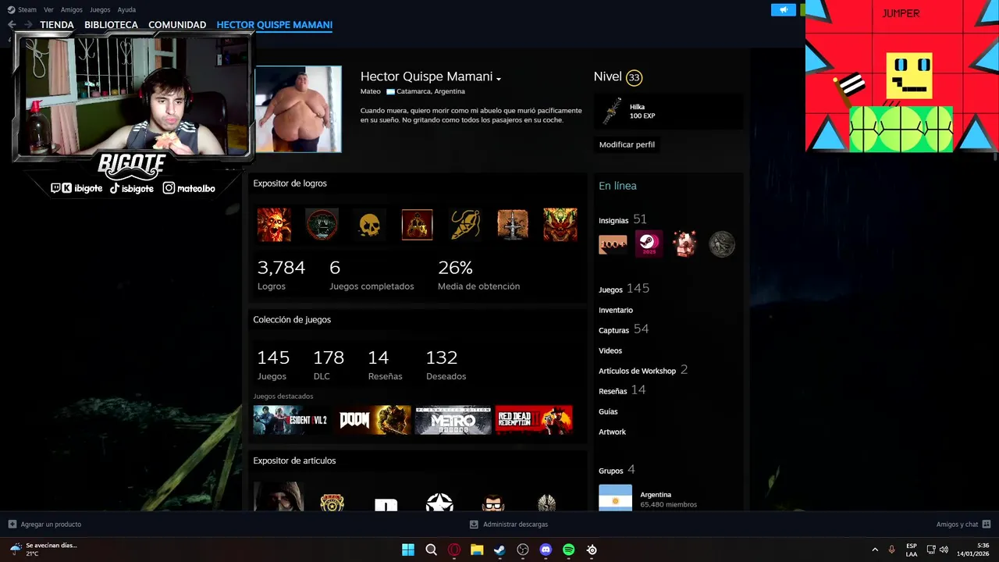Go back with the back arrow
999x562 pixels.
pyautogui.click(x=12, y=25)
